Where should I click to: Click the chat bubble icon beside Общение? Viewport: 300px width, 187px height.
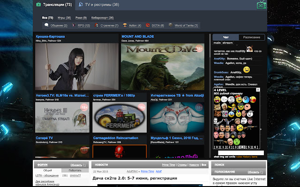pos(46,25)
